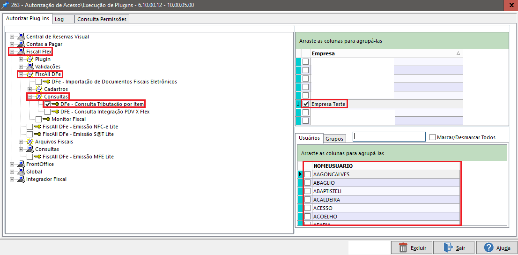Expand the FrontOffice node

click(12, 165)
